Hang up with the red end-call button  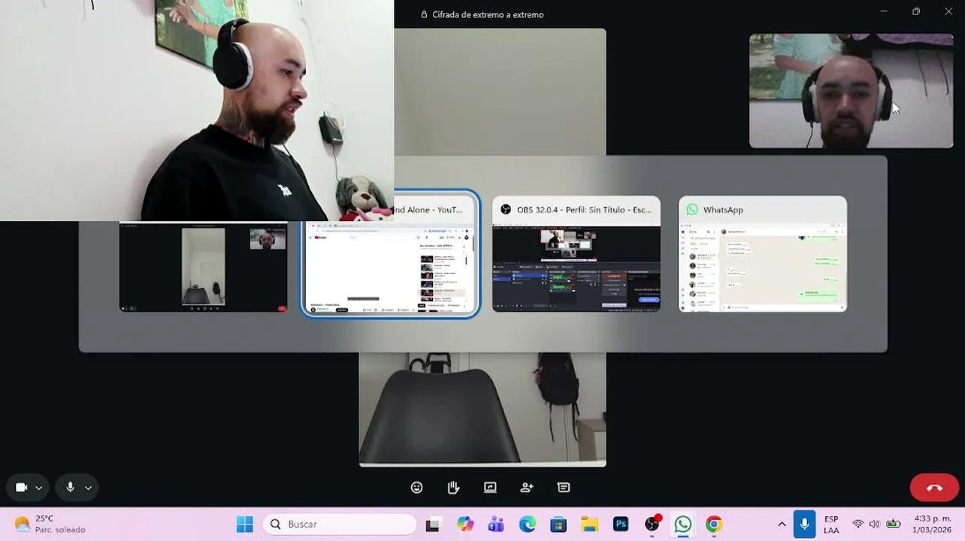tap(934, 488)
